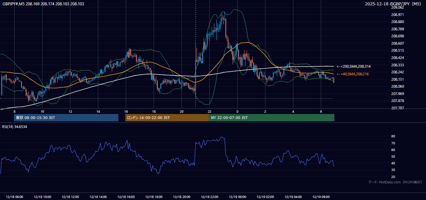
Task: Click price axis value 207.787
Action: click(x=397, y=108)
